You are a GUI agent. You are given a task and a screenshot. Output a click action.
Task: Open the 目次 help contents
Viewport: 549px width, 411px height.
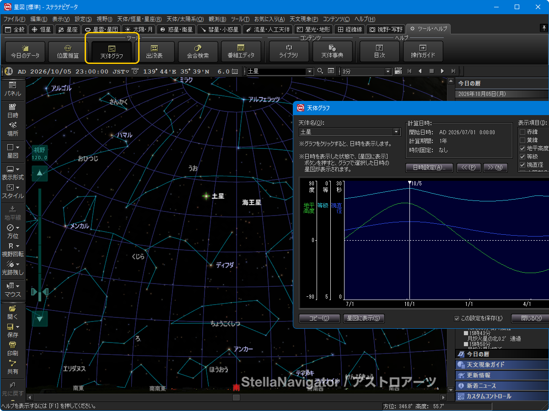380,52
